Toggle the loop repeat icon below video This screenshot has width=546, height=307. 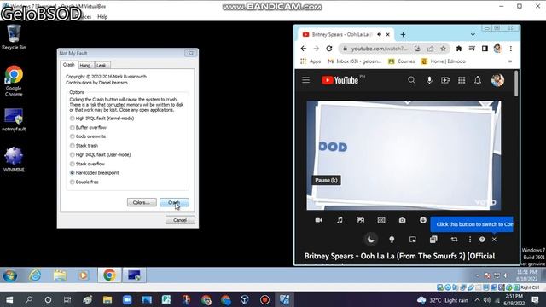tap(454, 240)
